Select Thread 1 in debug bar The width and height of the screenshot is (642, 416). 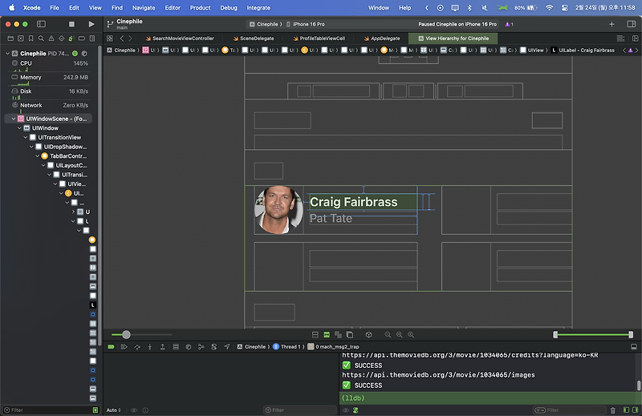289,347
